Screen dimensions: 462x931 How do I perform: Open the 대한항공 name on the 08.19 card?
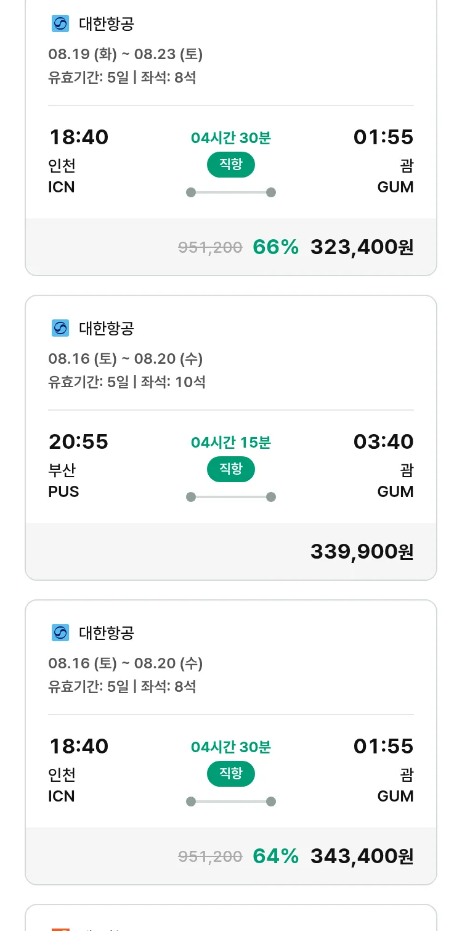coord(107,24)
